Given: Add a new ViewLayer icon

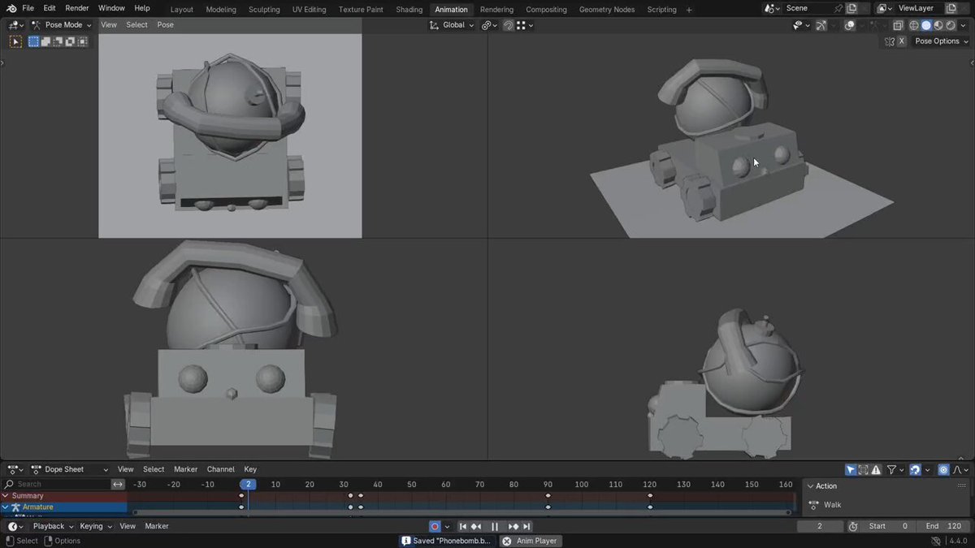Looking at the screenshot, I should 951,8.
